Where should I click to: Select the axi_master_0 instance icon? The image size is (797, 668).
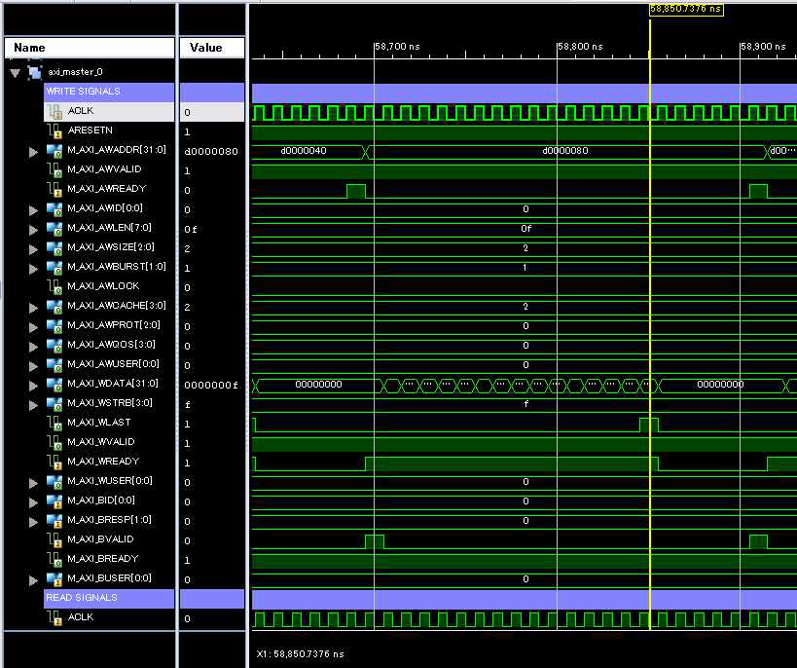33,71
